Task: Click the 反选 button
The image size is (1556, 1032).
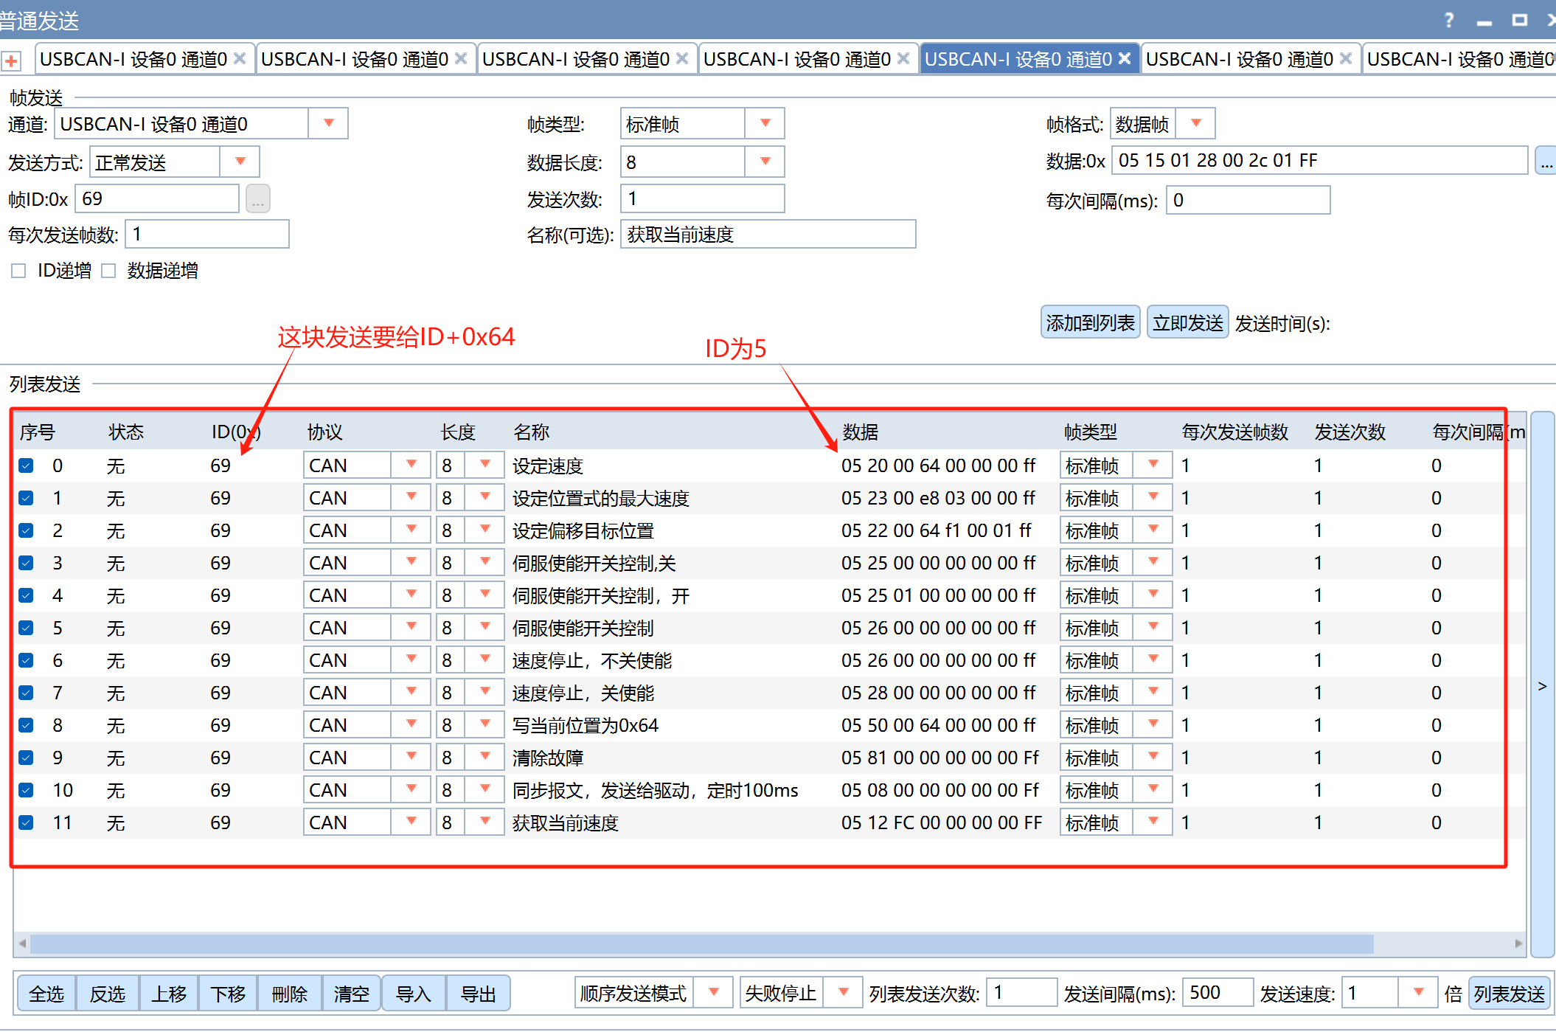Action: 108,994
